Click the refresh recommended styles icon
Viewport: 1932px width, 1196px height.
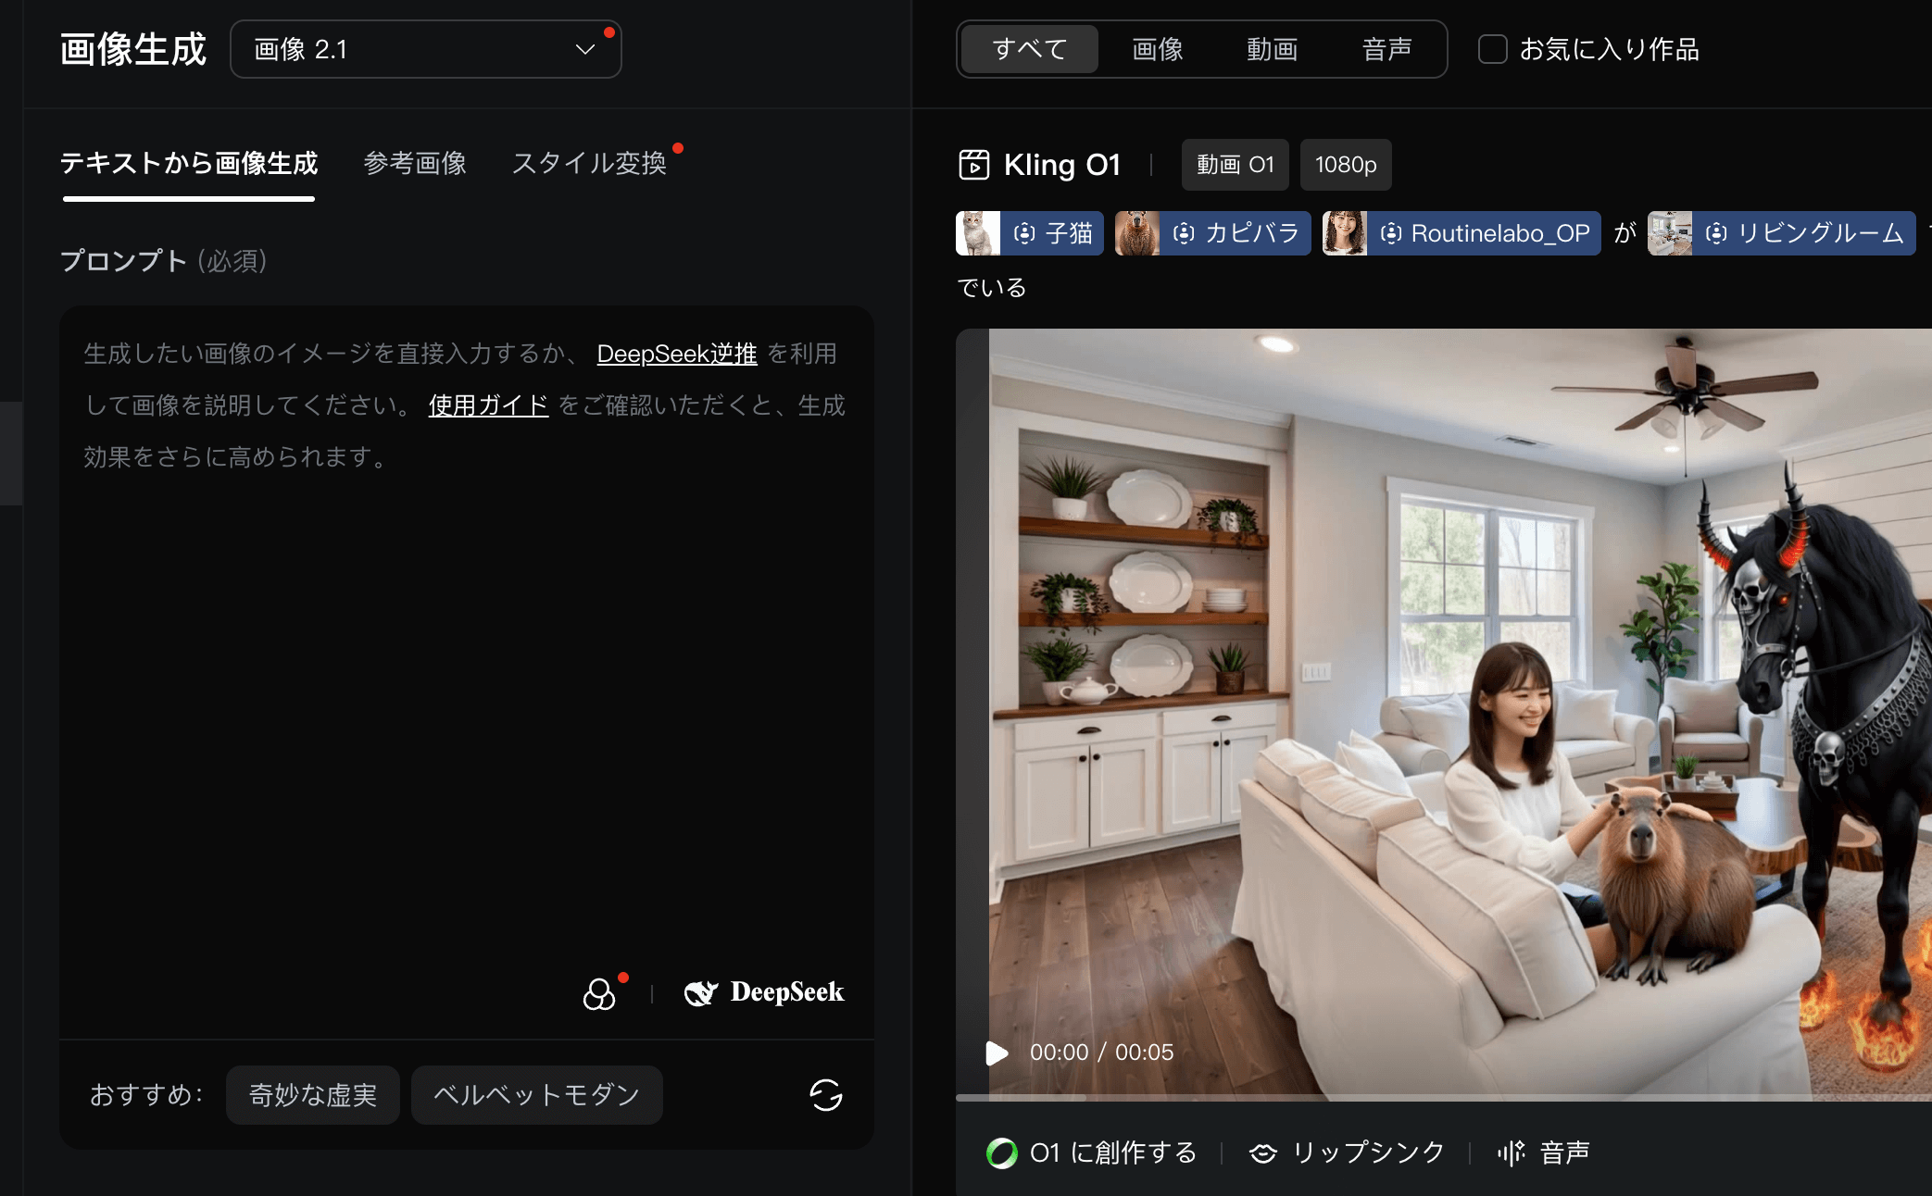(825, 1095)
